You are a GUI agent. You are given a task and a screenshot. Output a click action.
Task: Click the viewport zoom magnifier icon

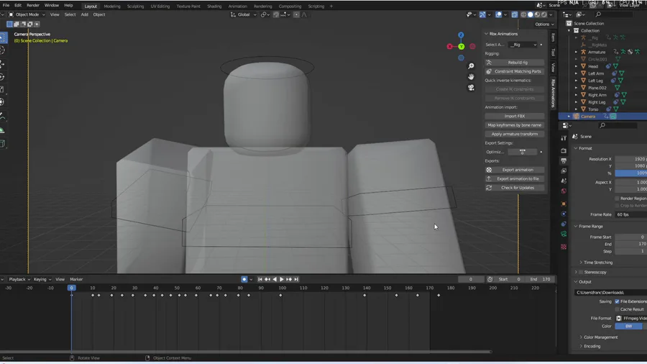[x=471, y=66]
